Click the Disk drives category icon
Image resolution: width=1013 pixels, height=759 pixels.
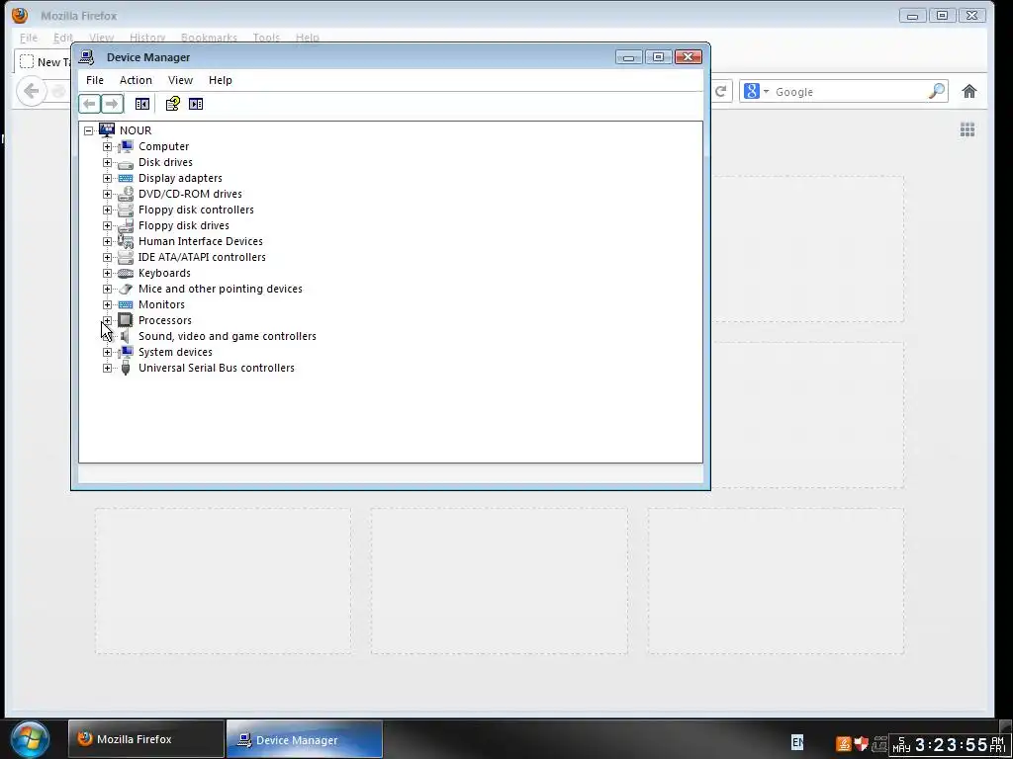[126, 163]
